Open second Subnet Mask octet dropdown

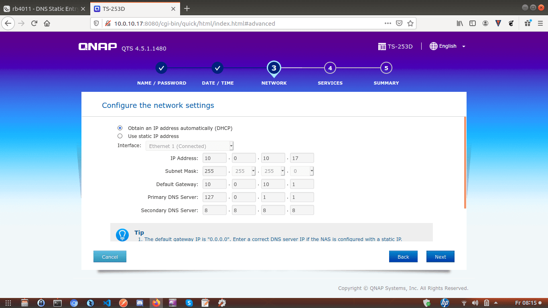click(244, 171)
